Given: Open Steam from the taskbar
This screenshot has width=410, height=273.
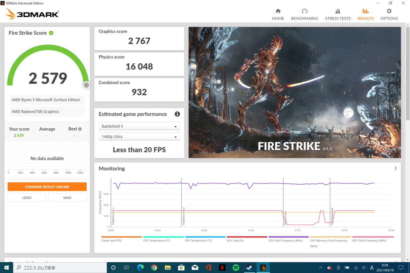Looking at the screenshot, I should tap(249, 268).
